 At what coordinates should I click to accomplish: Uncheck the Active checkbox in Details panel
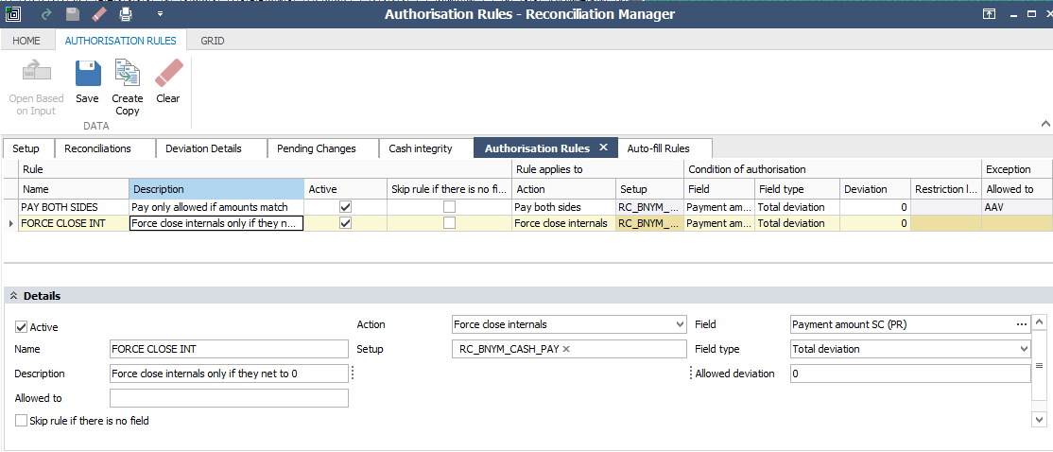click(22, 327)
